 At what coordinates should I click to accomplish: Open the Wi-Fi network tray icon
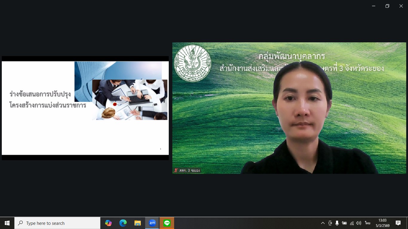pyautogui.click(x=352, y=223)
